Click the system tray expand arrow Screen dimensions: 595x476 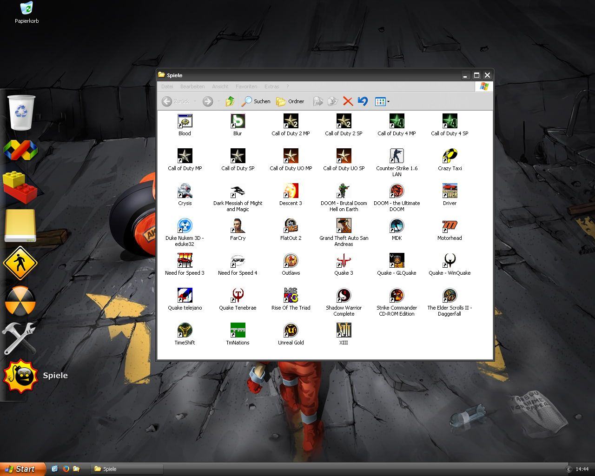click(568, 469)
